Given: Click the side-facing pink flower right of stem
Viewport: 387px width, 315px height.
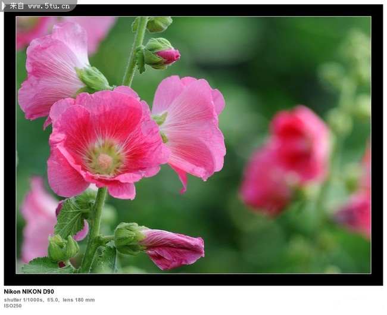Looking at the screenshot, I should 191,125.
